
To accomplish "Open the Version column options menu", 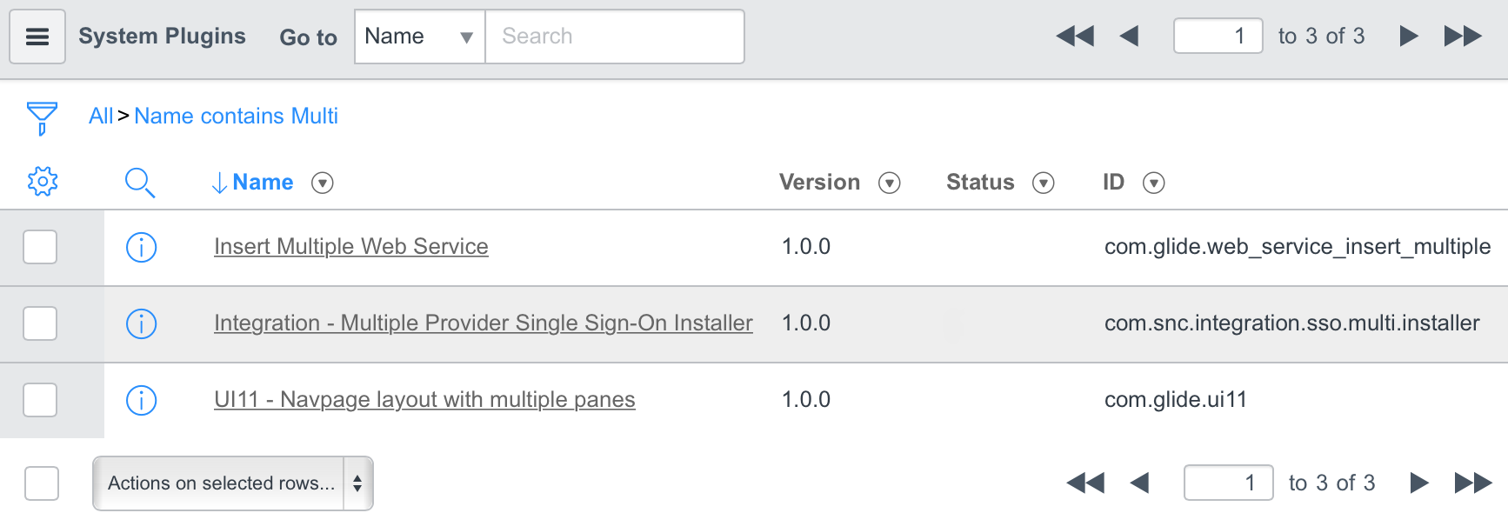I will coord(889,183).
